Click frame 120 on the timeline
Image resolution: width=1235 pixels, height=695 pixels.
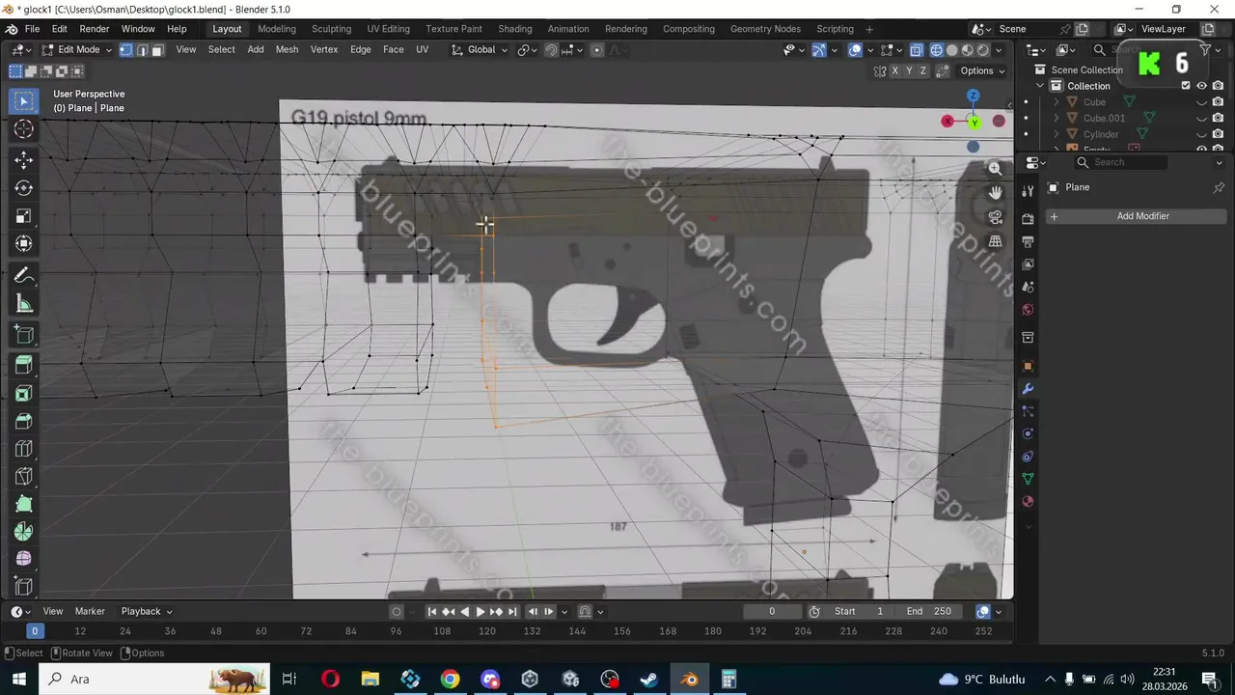(487, 631)
